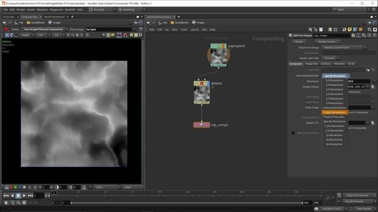Open the Key All Channels dropdown
Image resolution: width=378 pixels, height=212 pixels.
(x=360, y=201)
